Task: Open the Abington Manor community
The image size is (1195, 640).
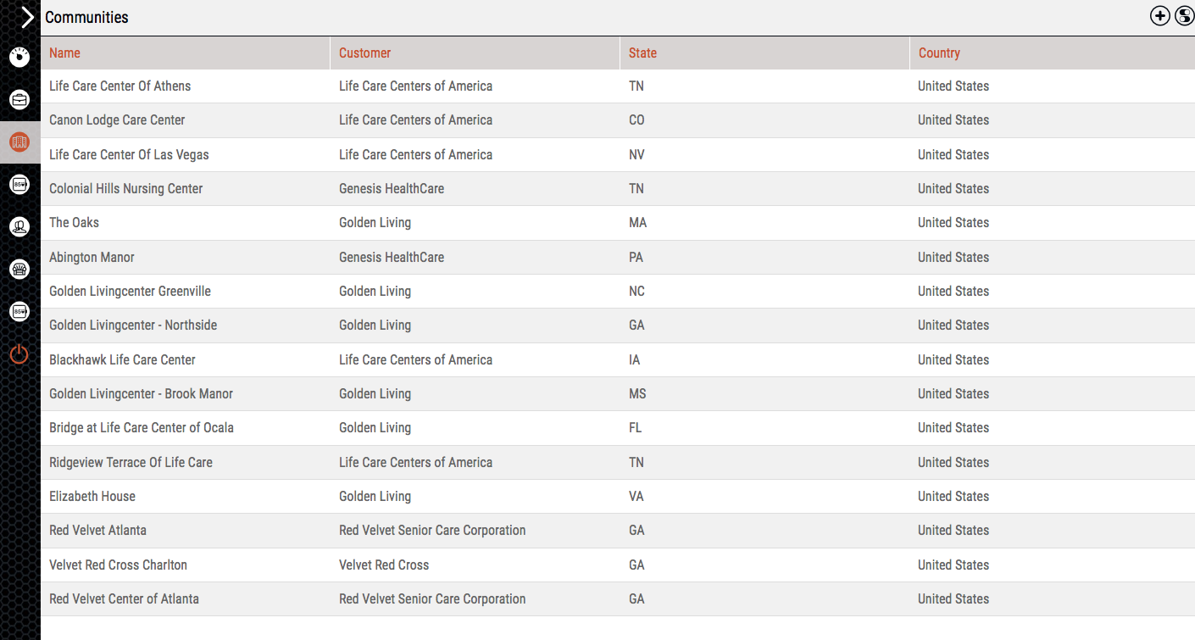Action: coord(92,257)
